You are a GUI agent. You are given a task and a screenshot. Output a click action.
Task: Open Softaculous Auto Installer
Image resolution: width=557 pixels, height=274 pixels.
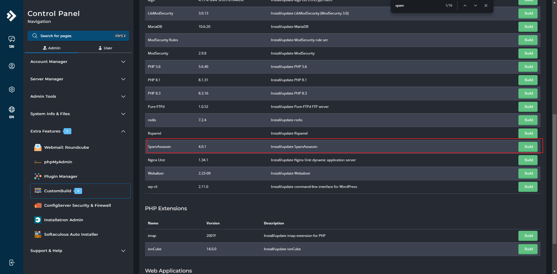tap(71, 234)
